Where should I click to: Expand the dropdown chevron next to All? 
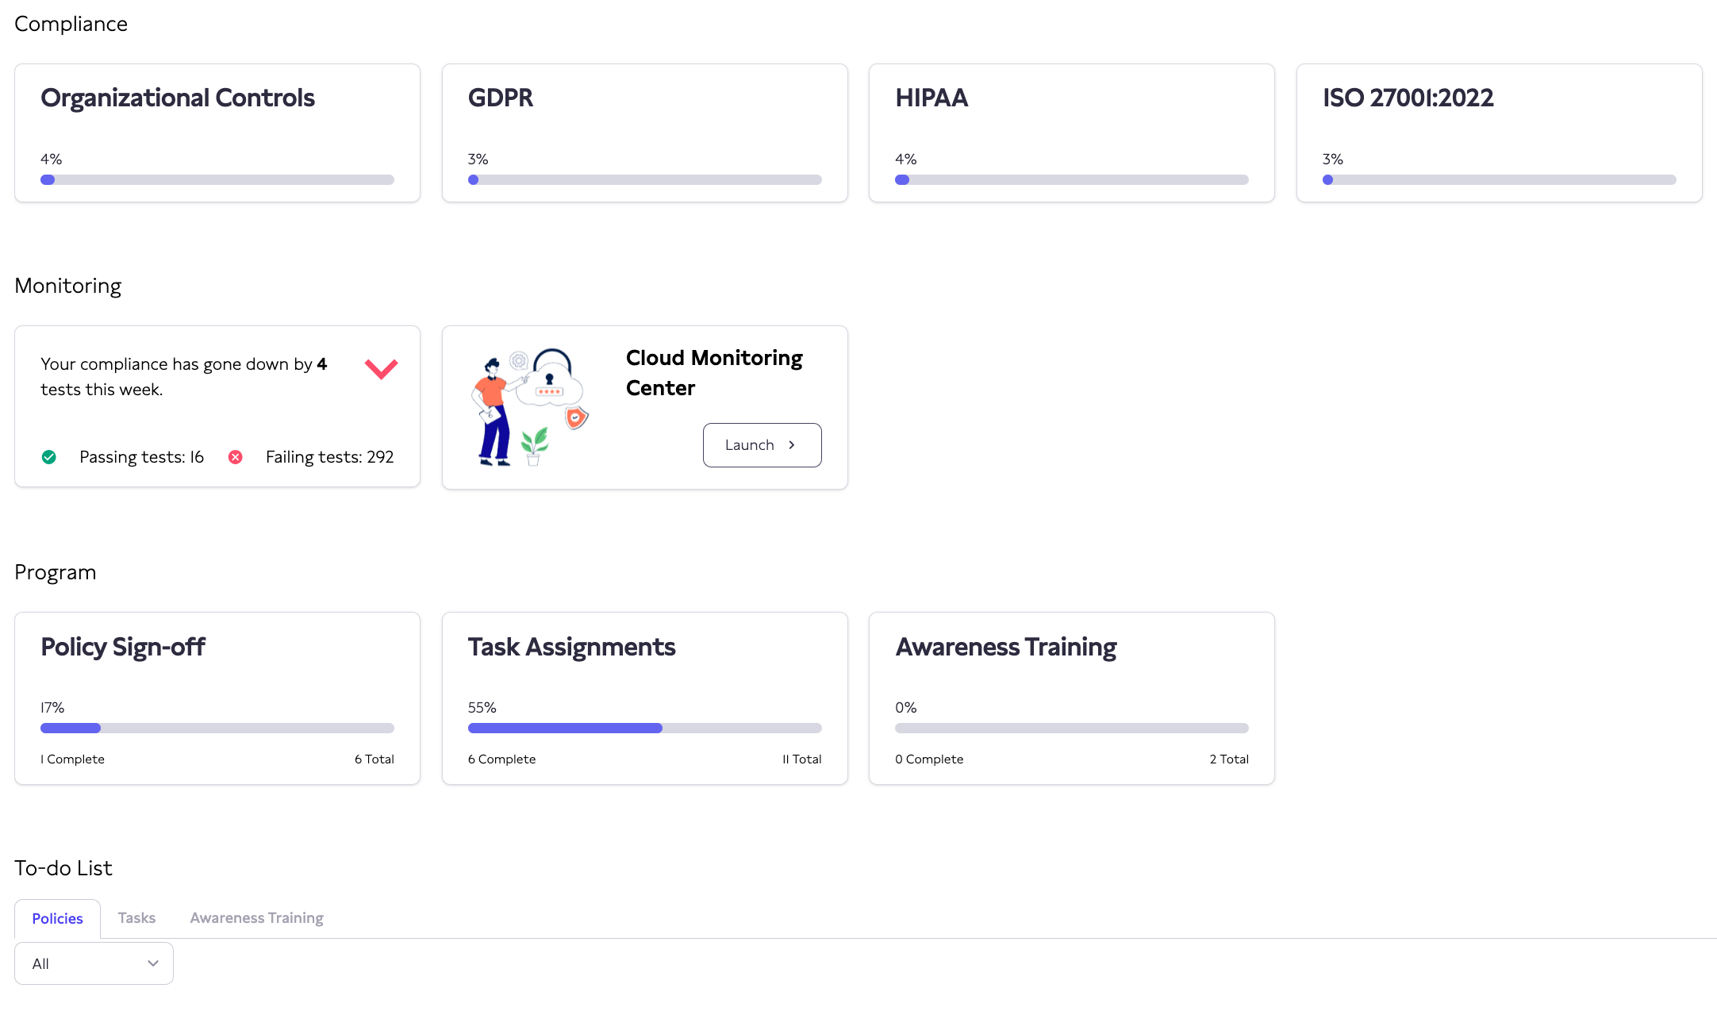(x=153, y=963)
